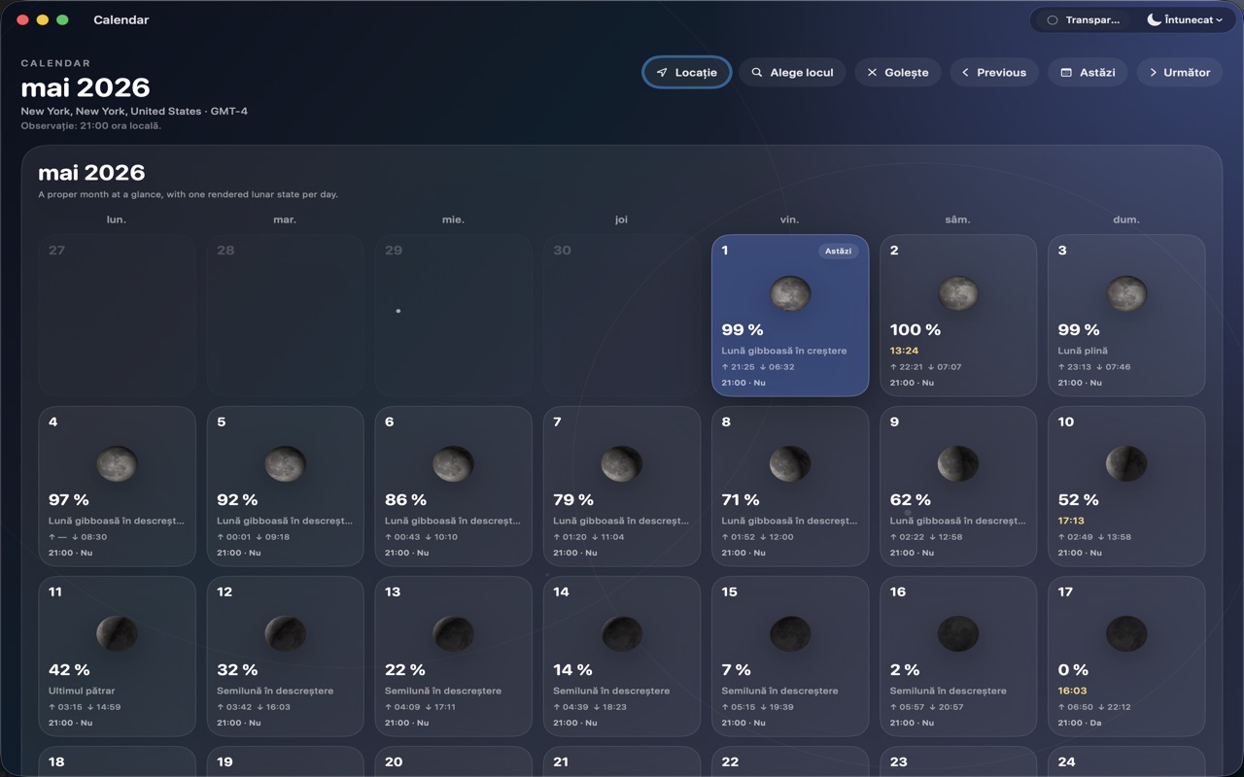Click Ultimul pătrar label on day 11
Viewport: 1244px width, 777px height.
pos(82,691)
